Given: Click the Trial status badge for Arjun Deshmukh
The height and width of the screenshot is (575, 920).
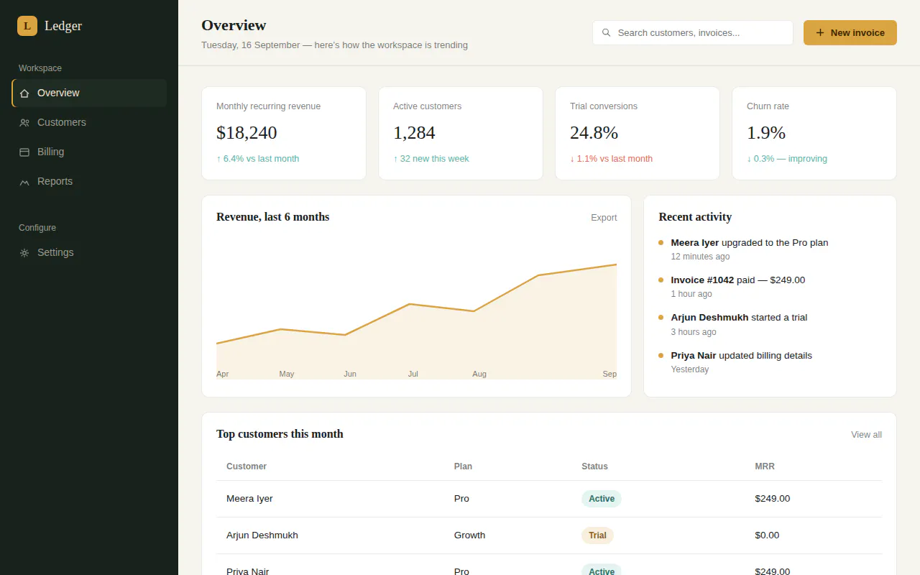Looking at the screenshot, I should coord(597,535).
